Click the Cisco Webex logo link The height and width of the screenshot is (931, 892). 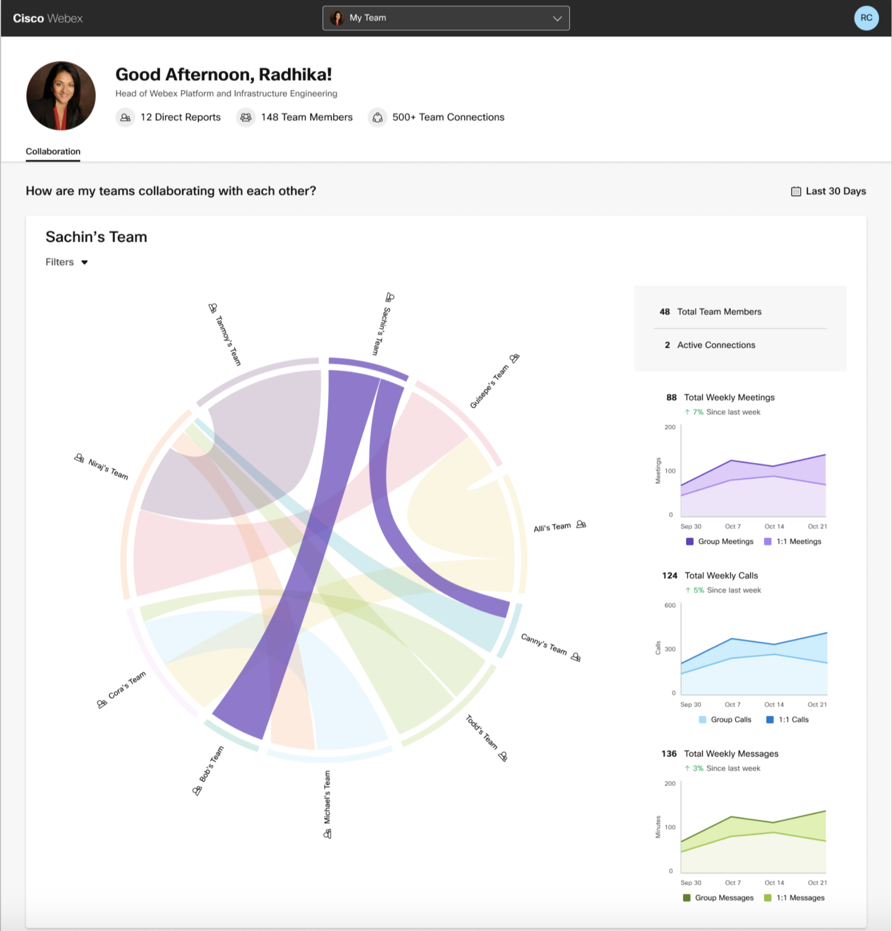pos(48,18)
